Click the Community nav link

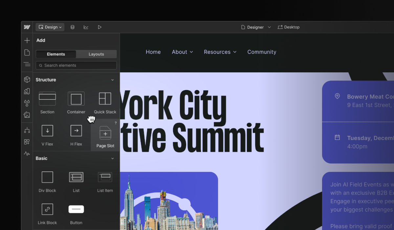(262, 52)
